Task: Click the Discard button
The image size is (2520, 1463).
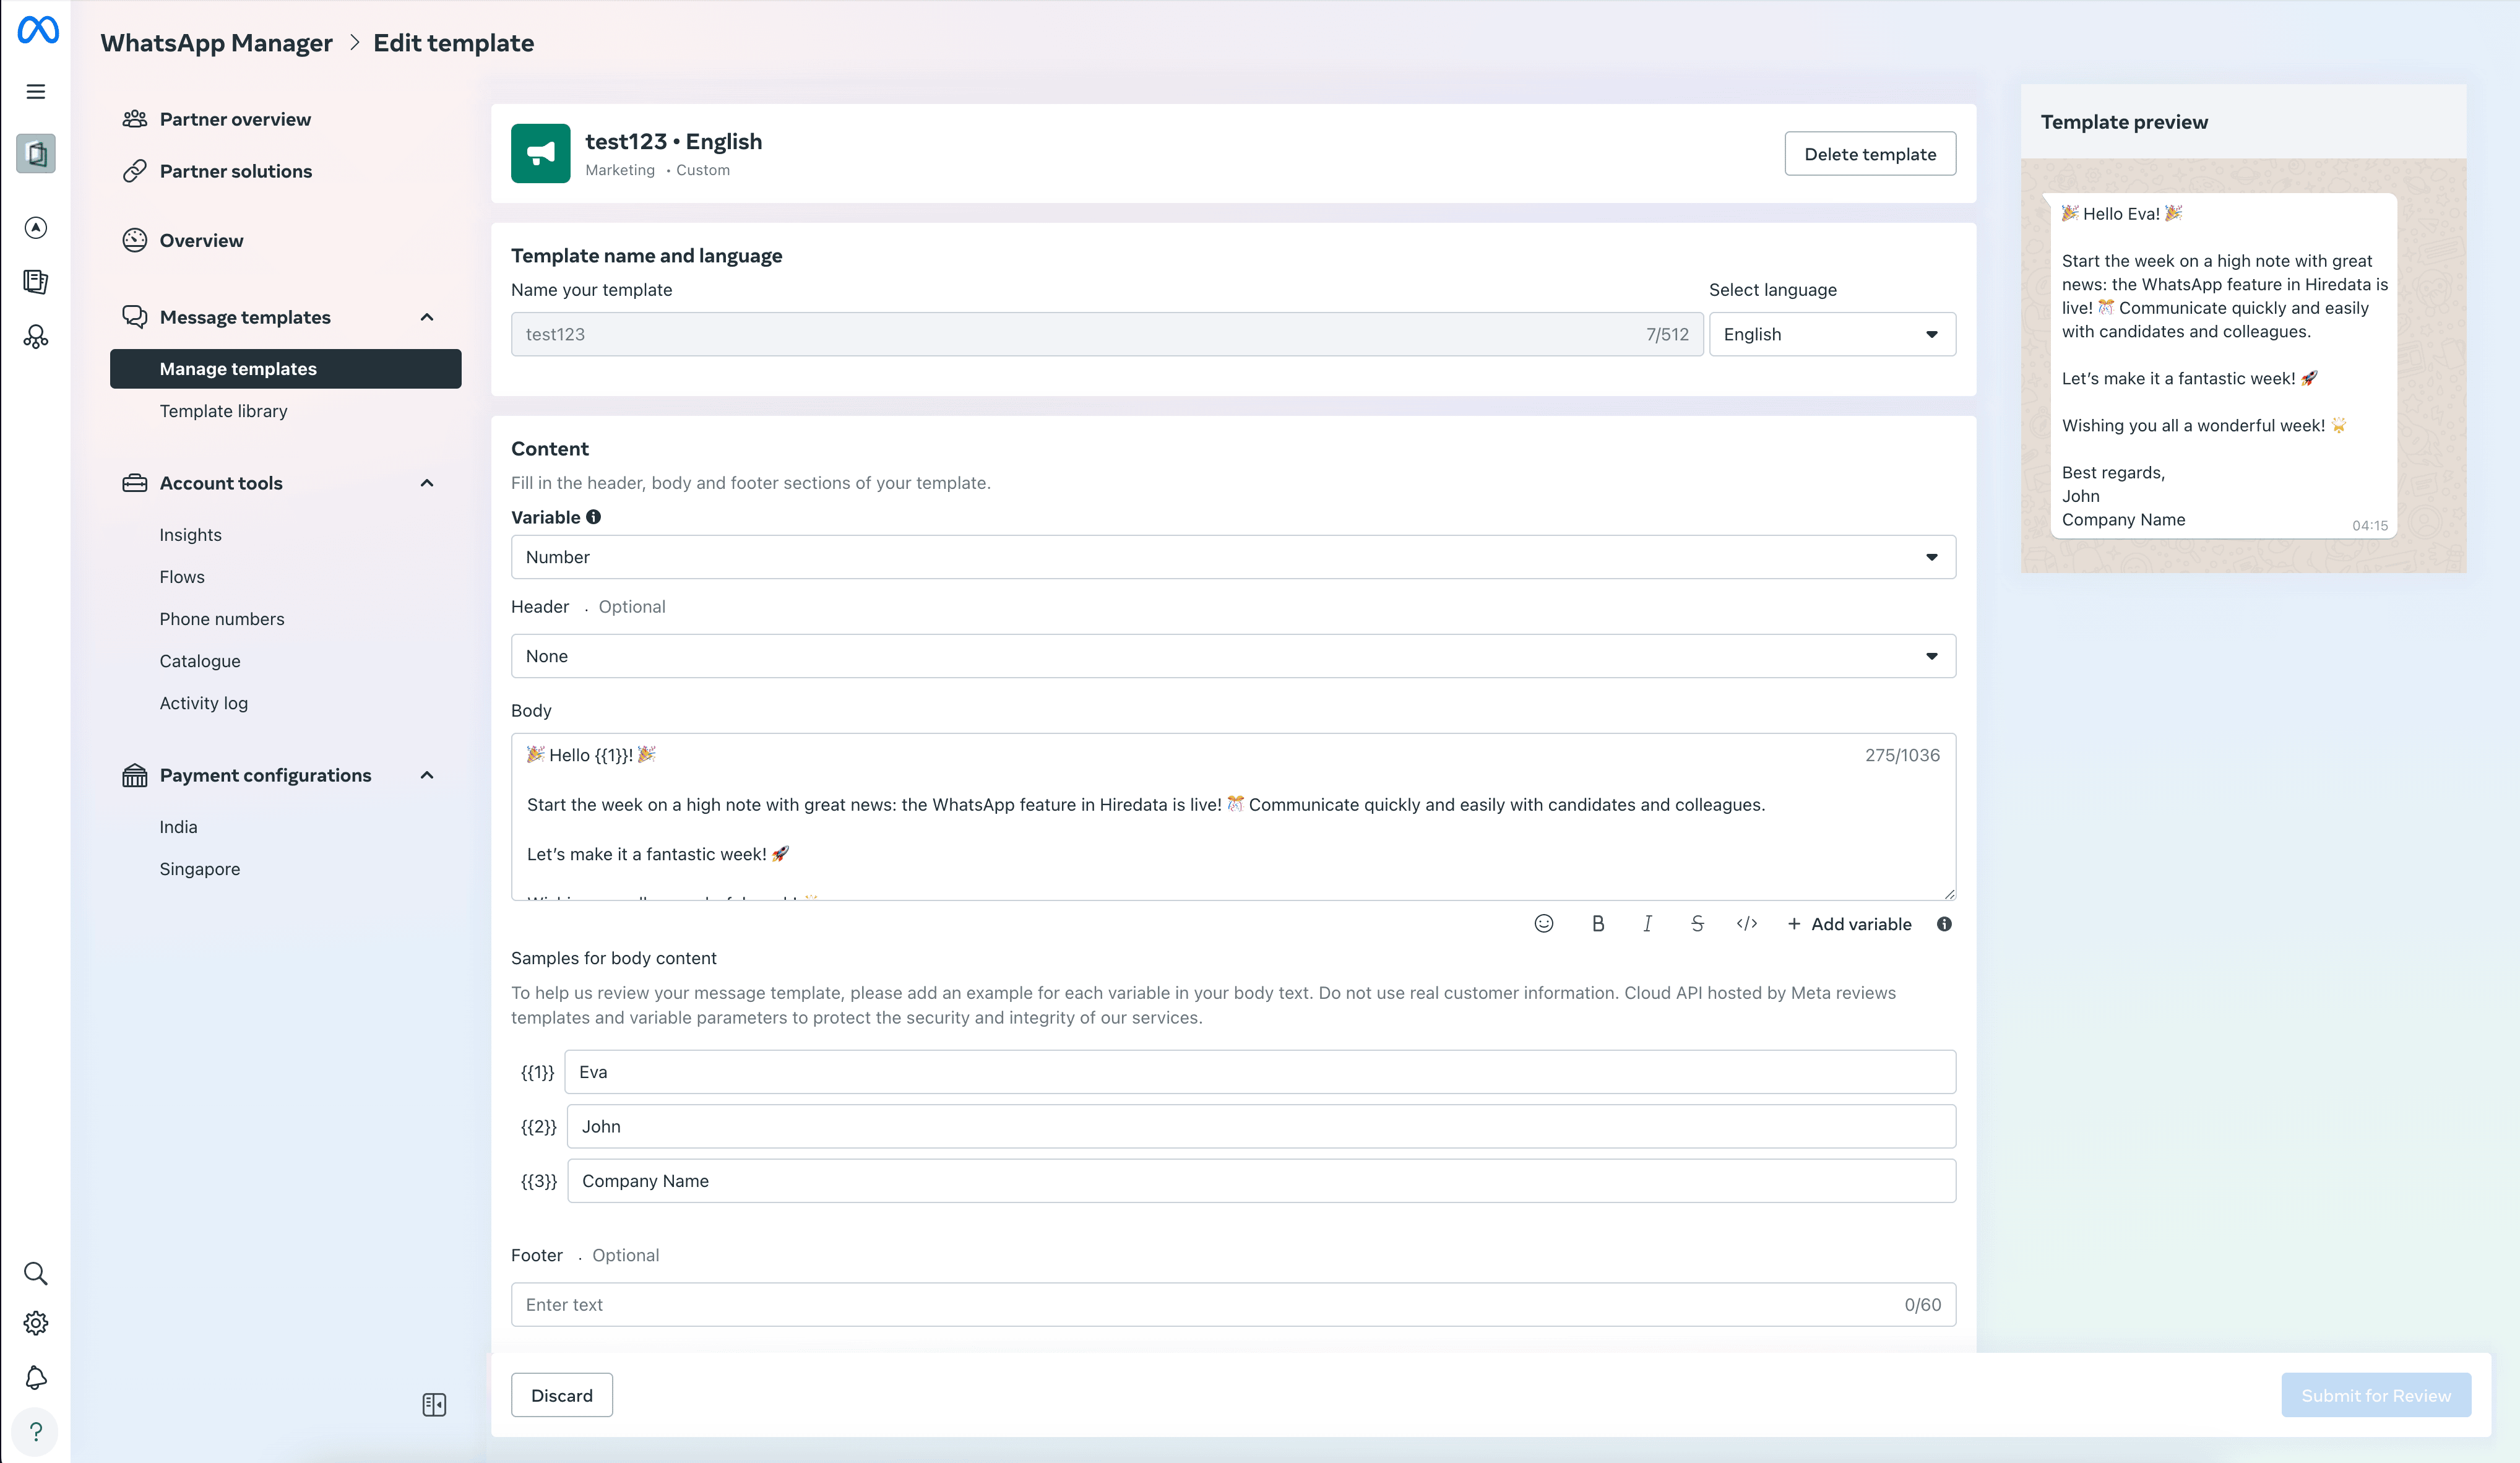Action: tap(562, 1395)
